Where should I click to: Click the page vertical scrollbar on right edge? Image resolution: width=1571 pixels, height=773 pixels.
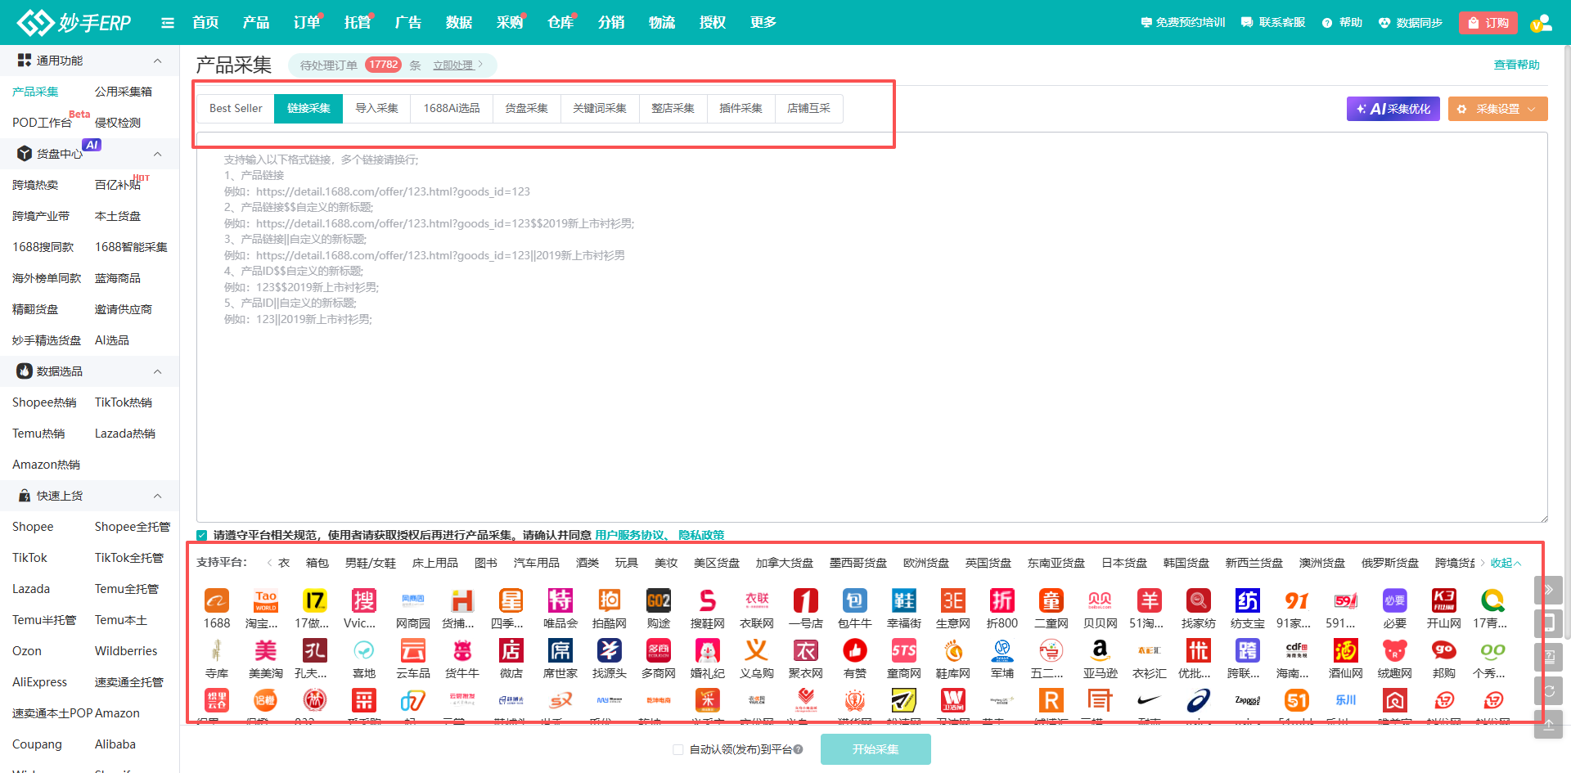[1566, 344]
